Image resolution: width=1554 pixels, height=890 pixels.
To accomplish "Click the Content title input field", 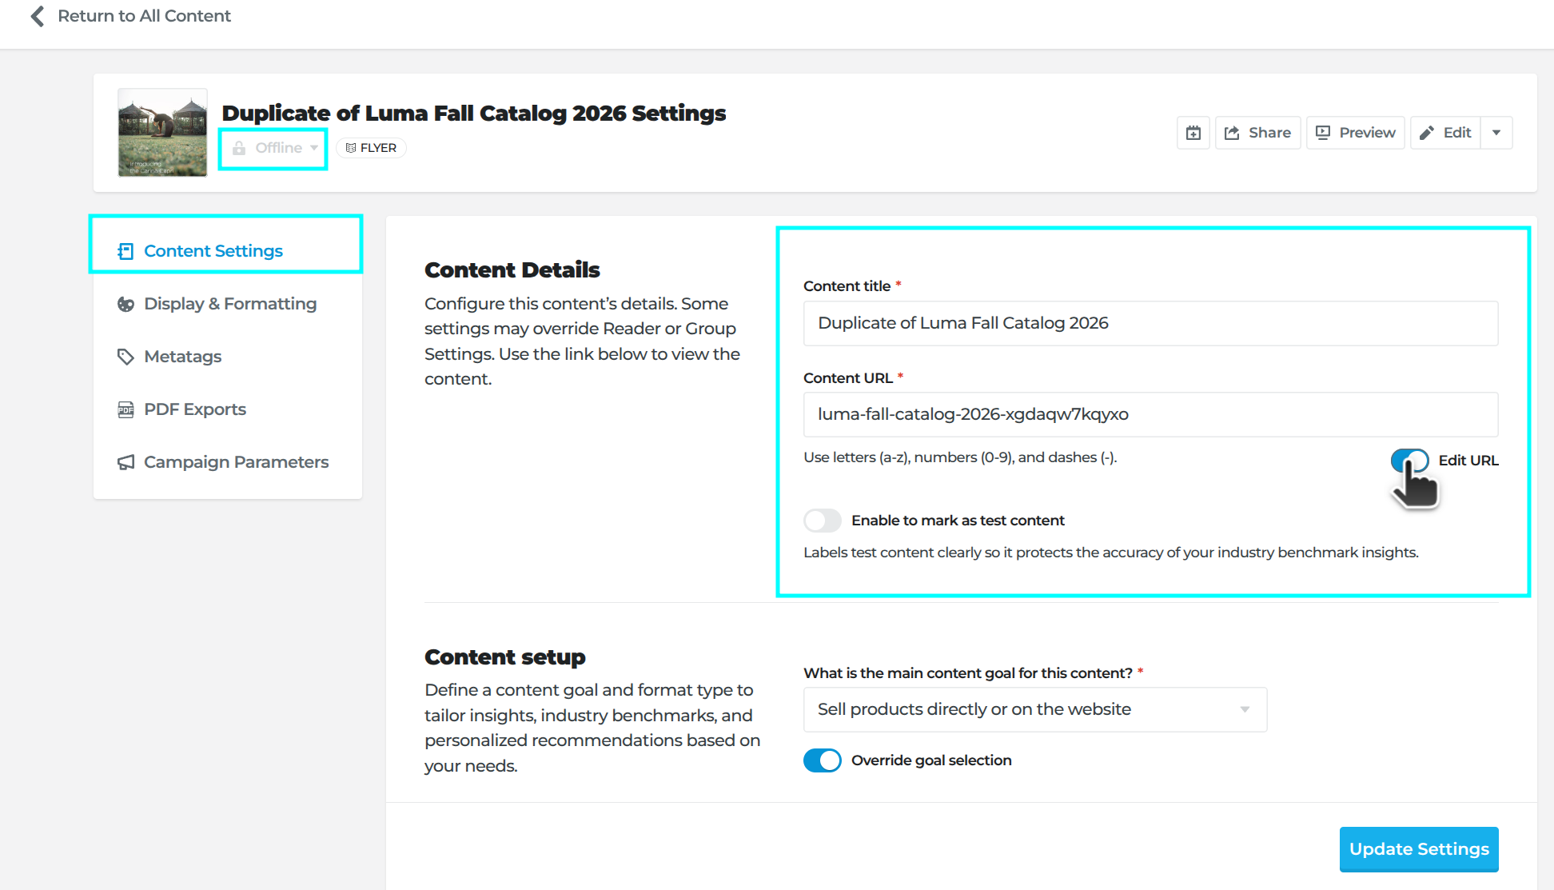I will (1150, 323).
